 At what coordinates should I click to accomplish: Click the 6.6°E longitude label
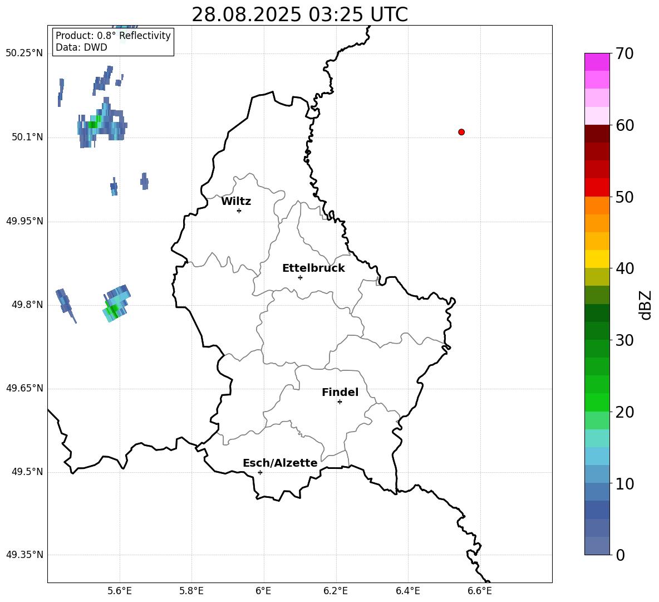point(480,591)
